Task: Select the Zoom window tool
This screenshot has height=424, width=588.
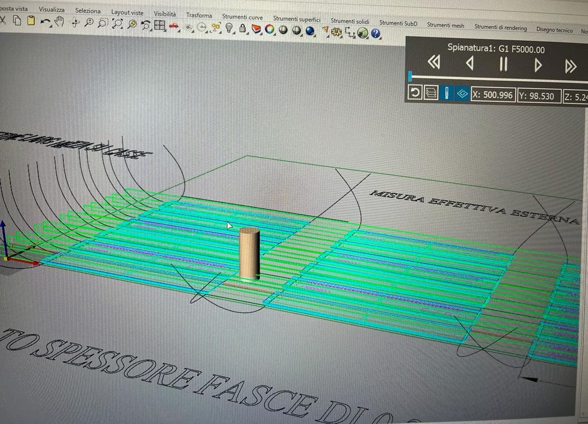Action: (x=102, y=24)
